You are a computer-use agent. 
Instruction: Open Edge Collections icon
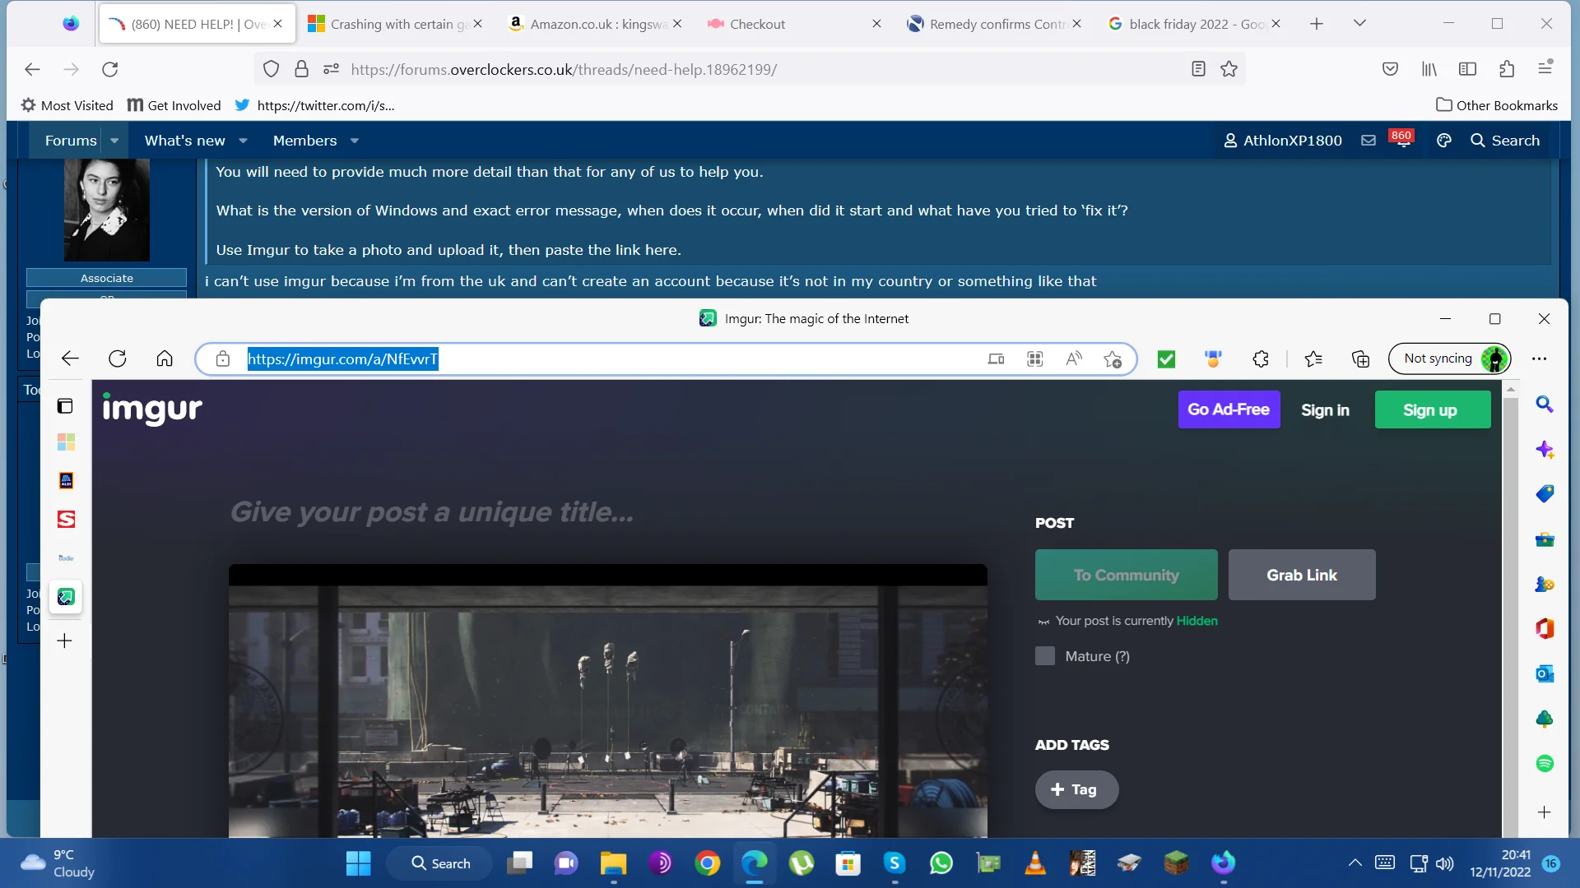(x=1360, y=359)
